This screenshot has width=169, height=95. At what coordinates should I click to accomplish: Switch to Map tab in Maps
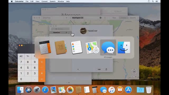[x=114, y=18]
